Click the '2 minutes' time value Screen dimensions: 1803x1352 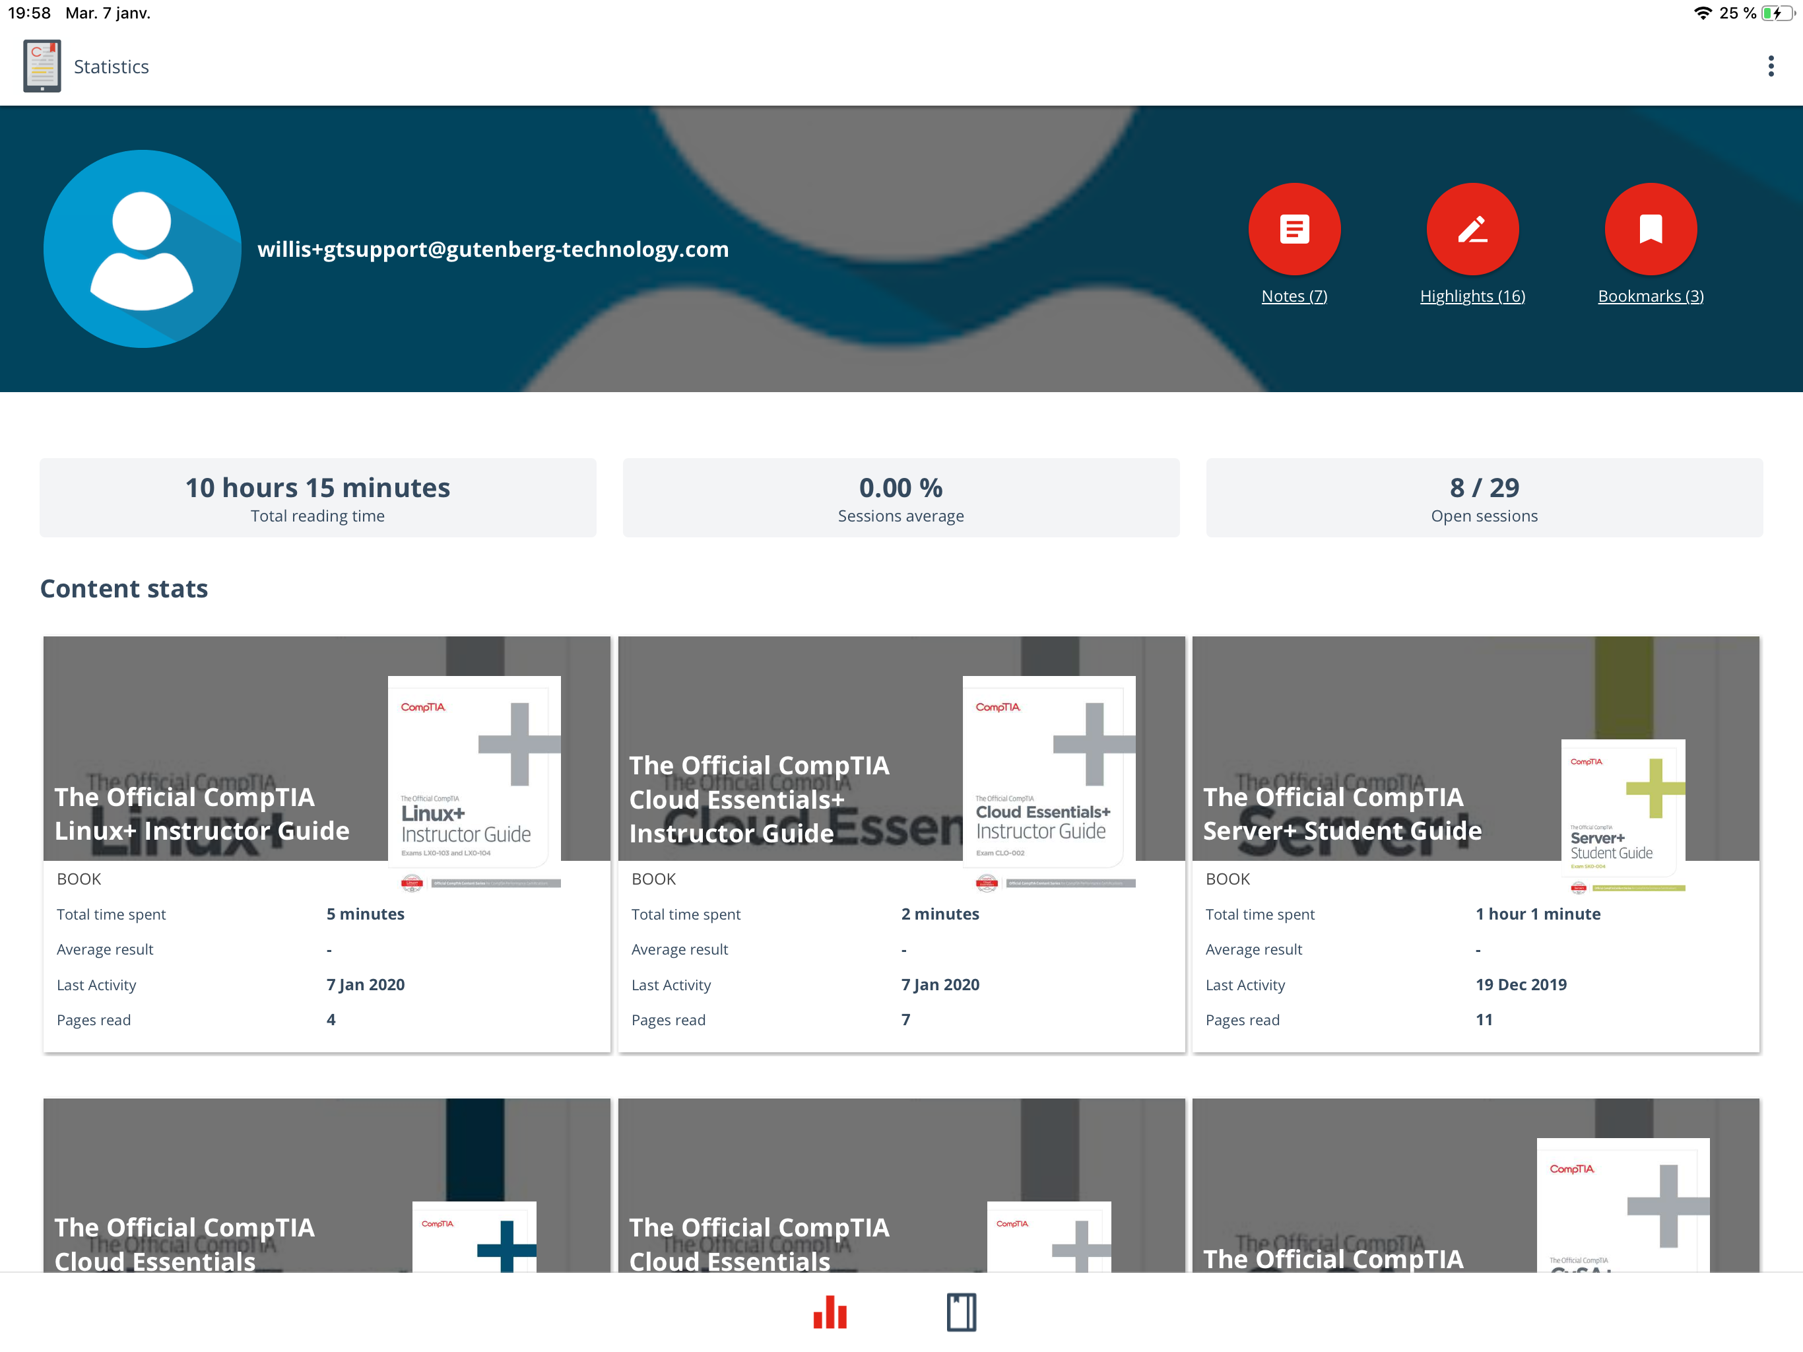940,914
